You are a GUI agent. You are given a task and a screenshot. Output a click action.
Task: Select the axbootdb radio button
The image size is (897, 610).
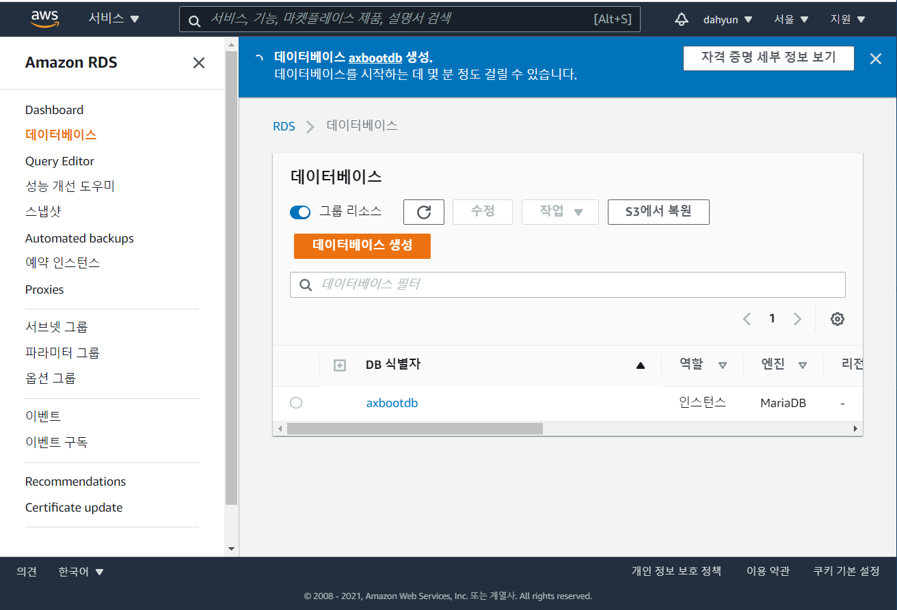[296, 403]
